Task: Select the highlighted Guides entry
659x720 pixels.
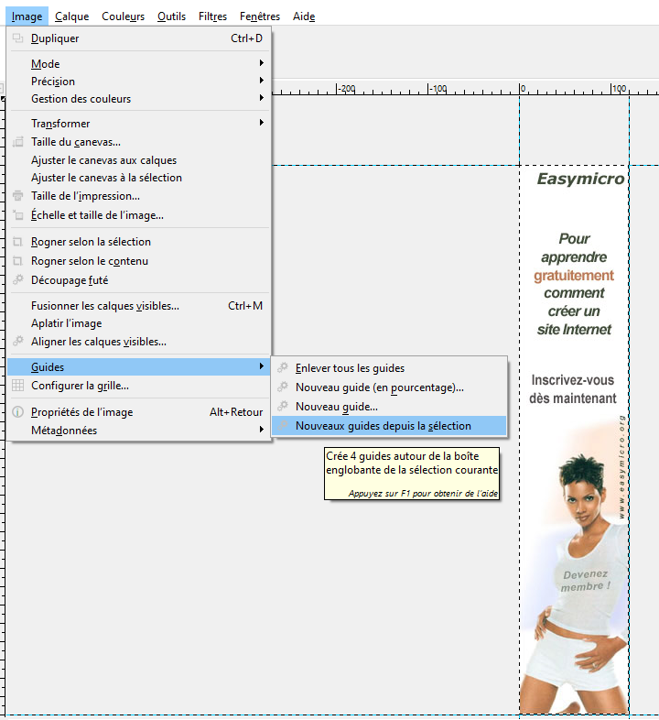Action: click(x=139, y=367)
